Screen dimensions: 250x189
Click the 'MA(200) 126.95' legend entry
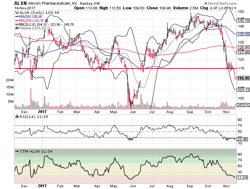pyautogui.click(x=31, y=21)
